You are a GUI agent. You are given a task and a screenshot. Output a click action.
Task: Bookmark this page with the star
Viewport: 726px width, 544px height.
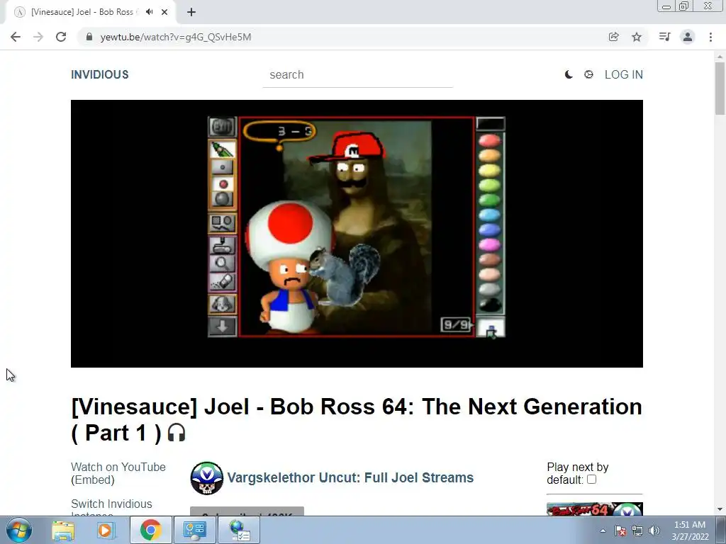point(637,37)
